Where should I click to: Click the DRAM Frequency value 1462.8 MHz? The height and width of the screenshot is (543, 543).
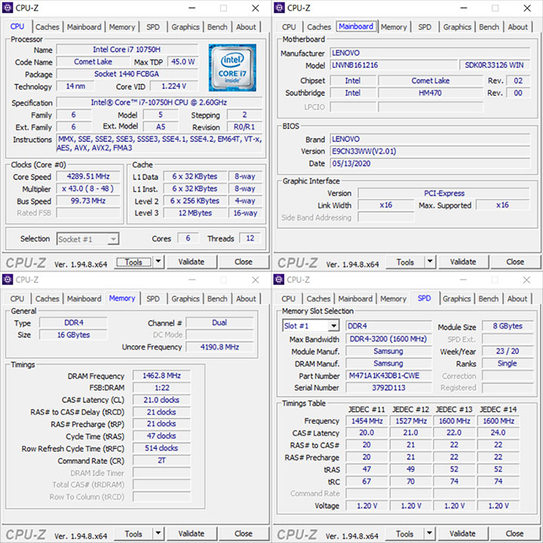click(161, 376)
